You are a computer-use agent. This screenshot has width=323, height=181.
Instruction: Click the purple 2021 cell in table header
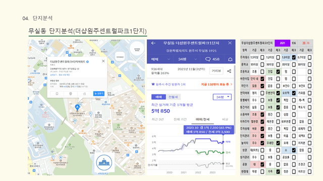[x=282, y=43]
